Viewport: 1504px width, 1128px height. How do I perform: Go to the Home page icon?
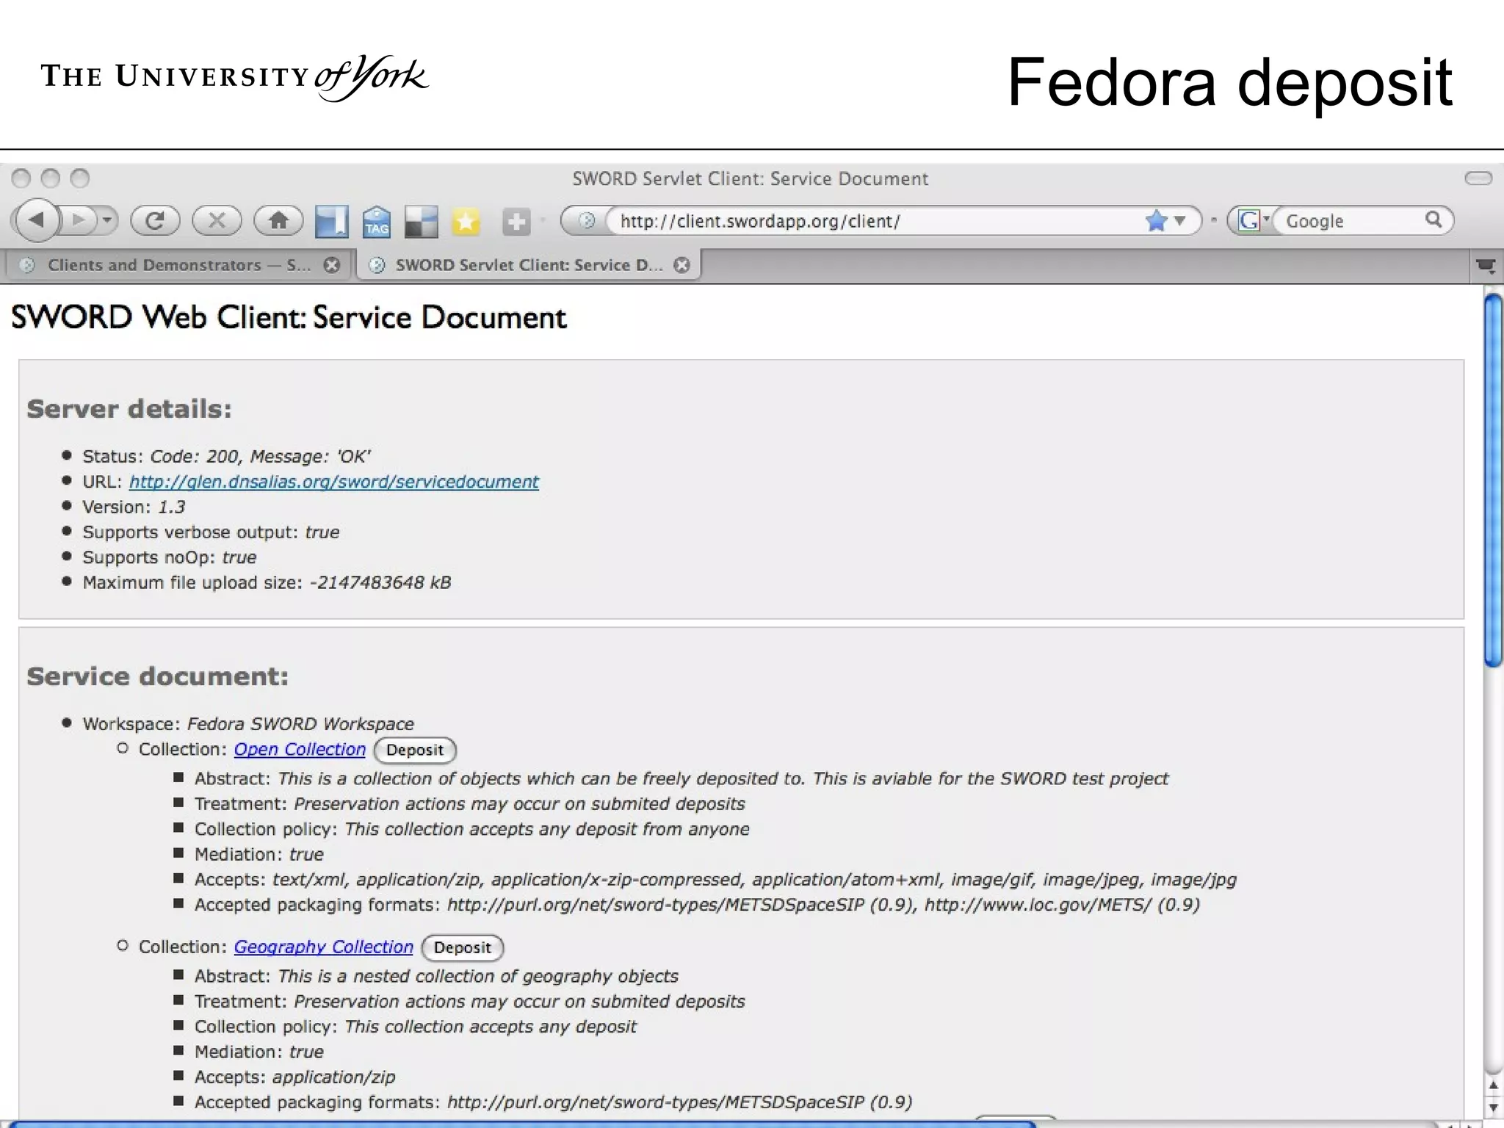[278, 220]
